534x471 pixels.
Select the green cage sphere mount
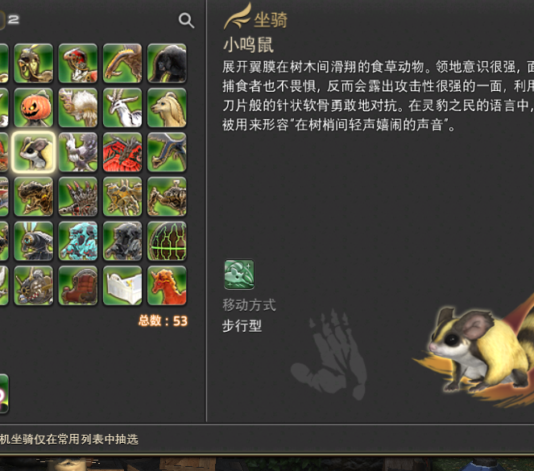point(167,241)
